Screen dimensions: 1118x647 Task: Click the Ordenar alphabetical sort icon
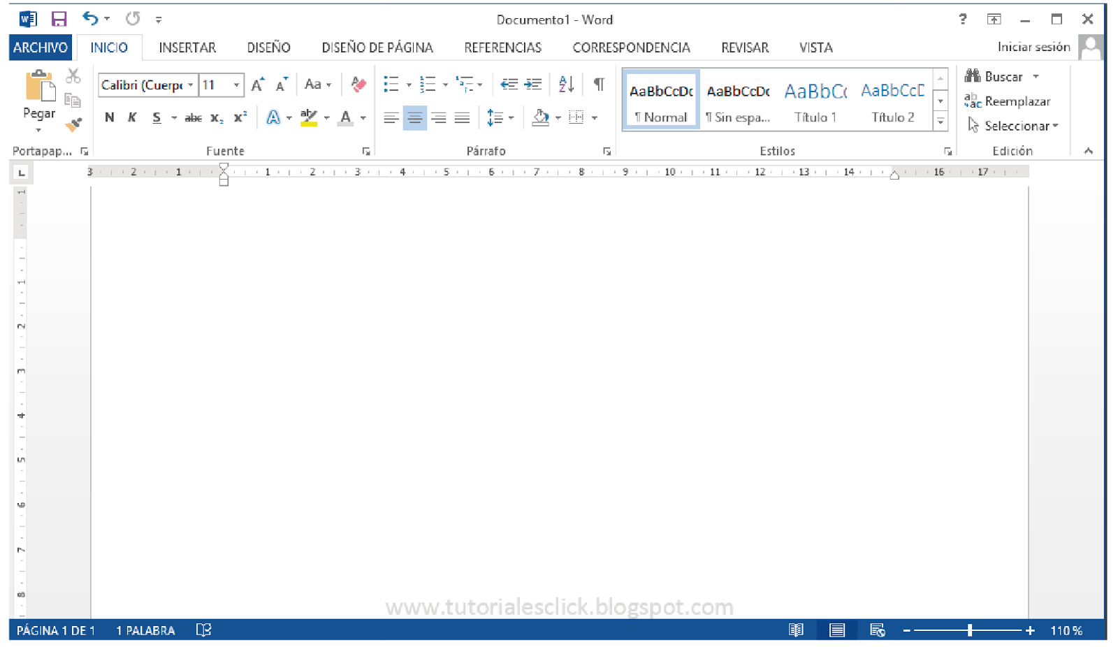coord(565,84)
